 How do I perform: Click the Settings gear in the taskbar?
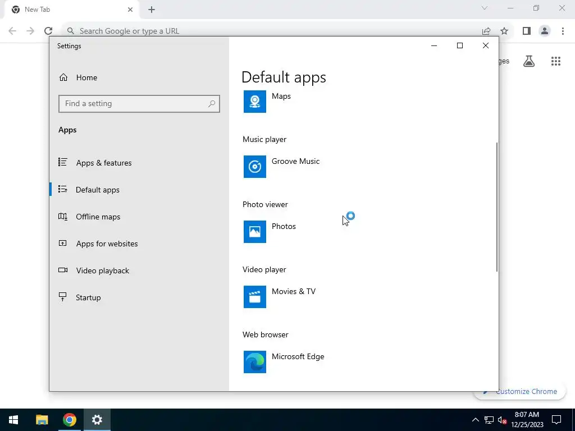point(97,420)
